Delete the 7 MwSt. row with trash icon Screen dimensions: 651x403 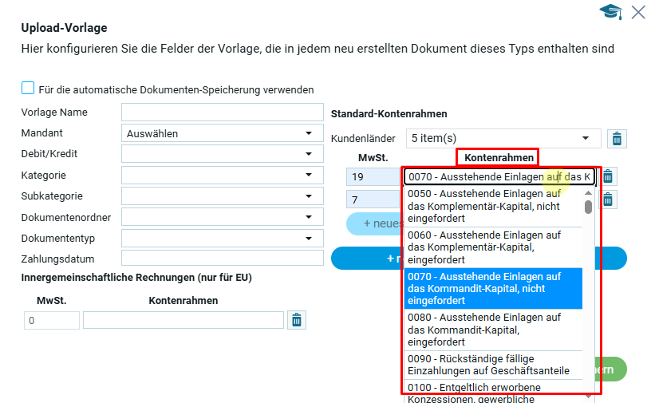[x=608, y=200]
